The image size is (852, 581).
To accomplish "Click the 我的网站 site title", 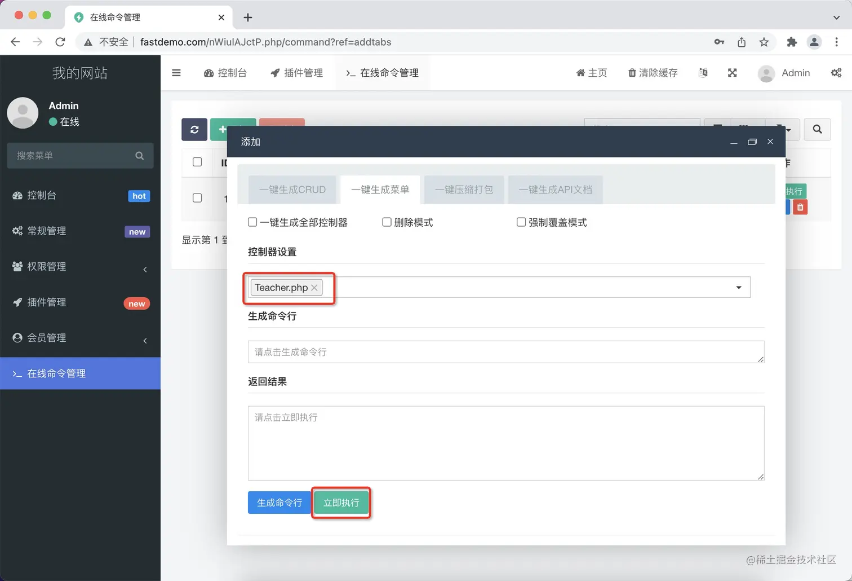I will (x=80, y=73).
